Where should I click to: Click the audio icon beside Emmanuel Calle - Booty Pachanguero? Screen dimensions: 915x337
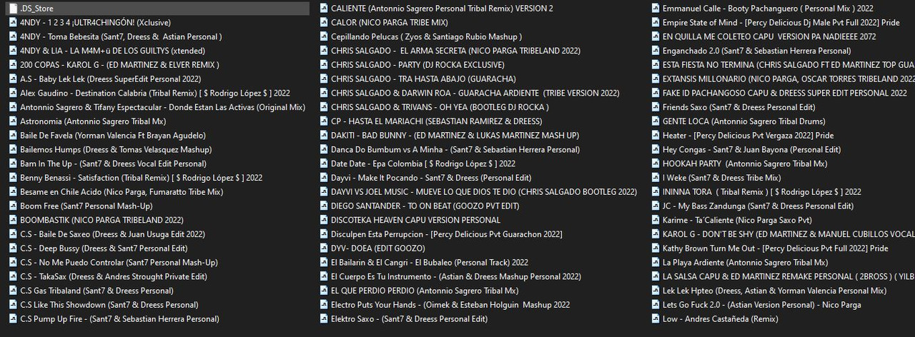[x=656, y=9]
